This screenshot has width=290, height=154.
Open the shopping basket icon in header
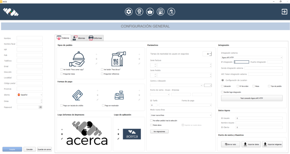point(150,12)
